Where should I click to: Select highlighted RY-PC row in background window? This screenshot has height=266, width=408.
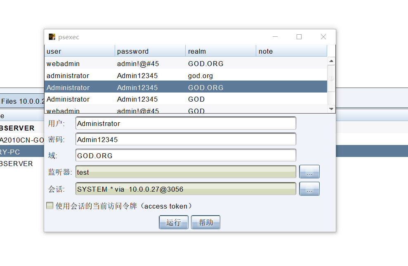(22, 152)
